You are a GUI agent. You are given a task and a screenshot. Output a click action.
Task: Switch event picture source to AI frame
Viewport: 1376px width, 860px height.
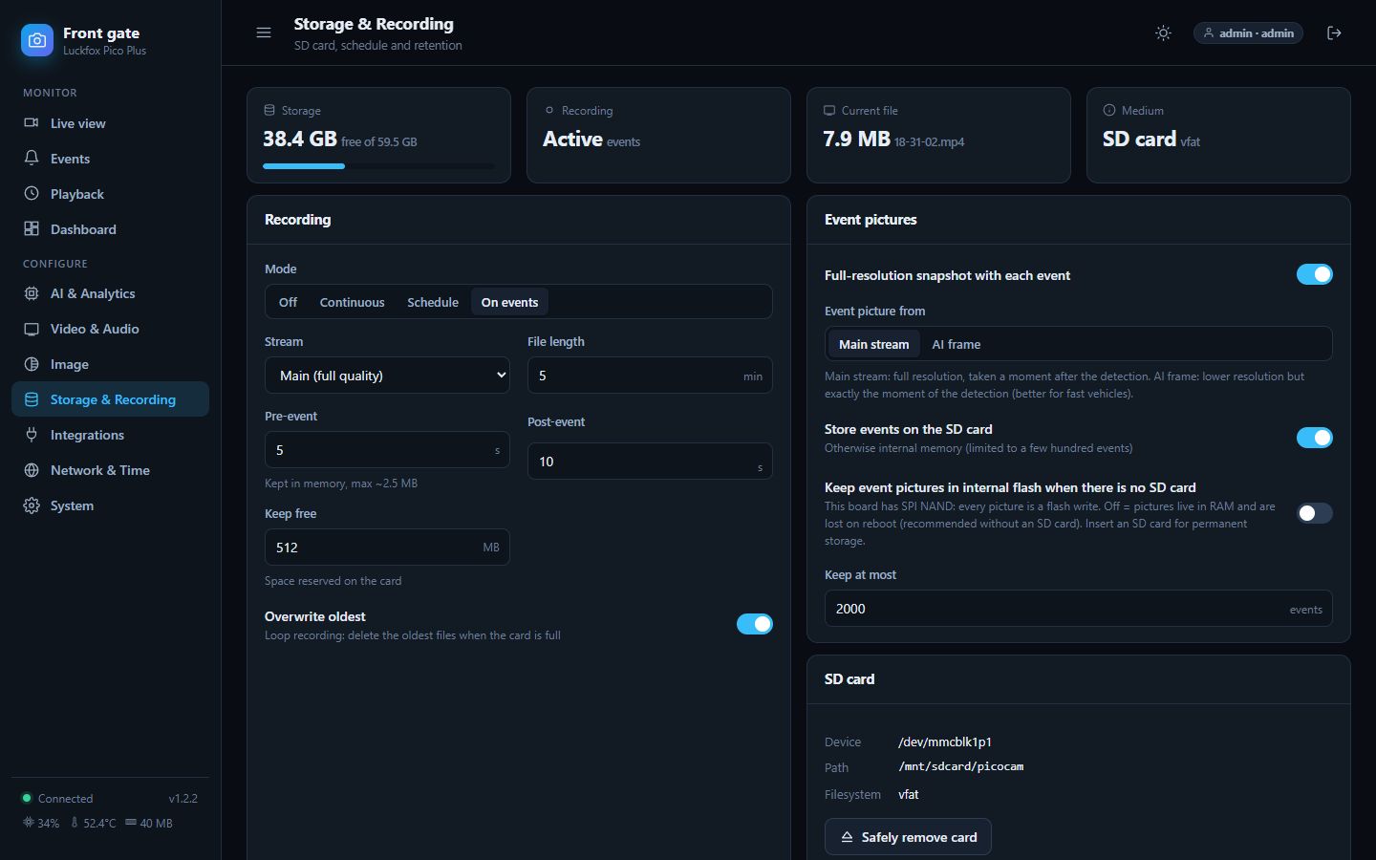point(957,344)
